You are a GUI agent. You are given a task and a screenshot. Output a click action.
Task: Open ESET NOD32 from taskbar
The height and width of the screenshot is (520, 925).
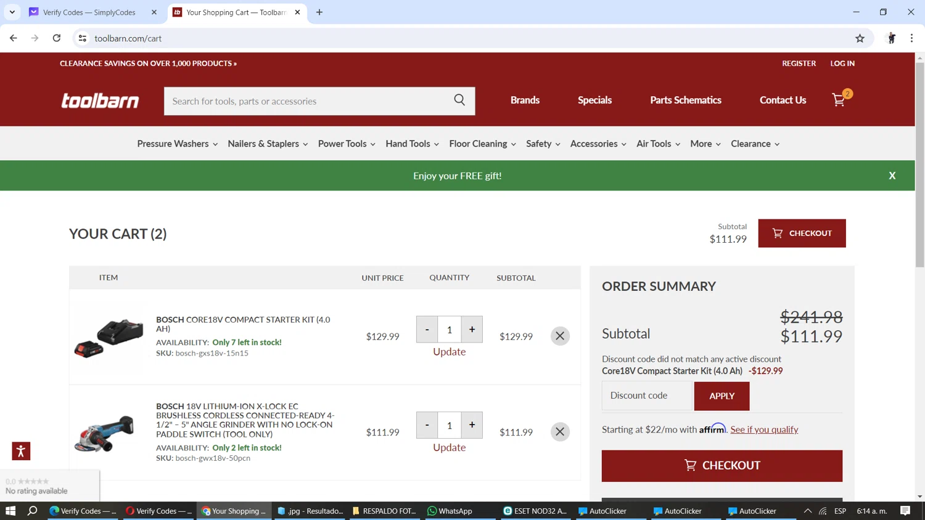tap(535, 511)
